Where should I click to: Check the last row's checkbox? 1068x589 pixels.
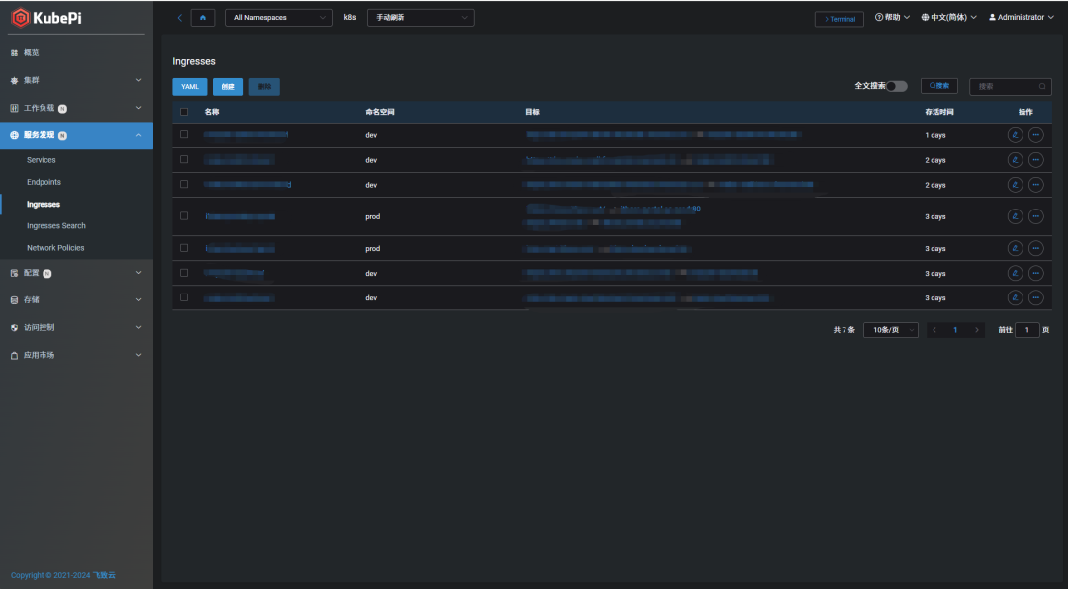[x=184, y=297]
